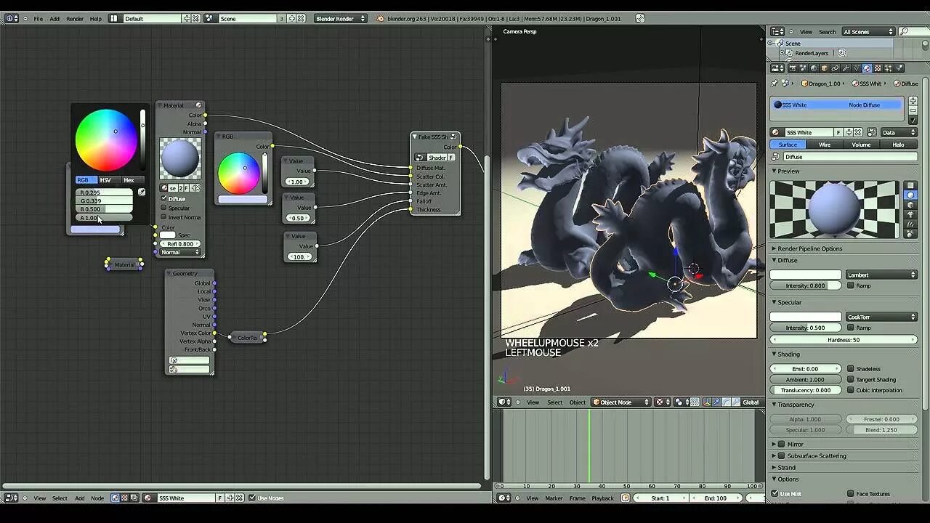The height and width of the screenshot is (523, 930).
Task: Open the Object Mode dropdown
Action: [x=620, y=402]
